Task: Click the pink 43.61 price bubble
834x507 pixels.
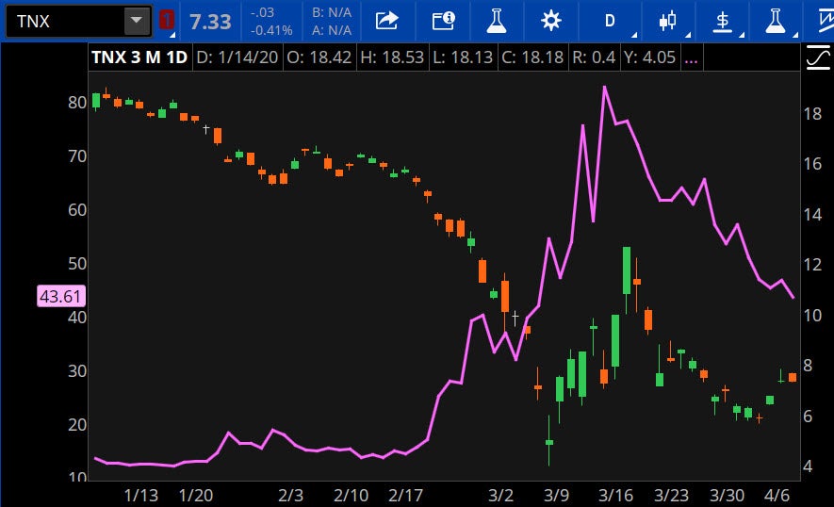Action: [60, 296]
